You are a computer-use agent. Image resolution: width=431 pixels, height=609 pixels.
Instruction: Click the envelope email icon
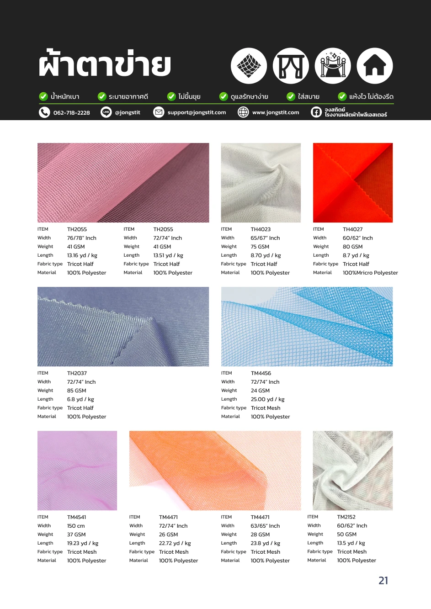coord(159,112)
